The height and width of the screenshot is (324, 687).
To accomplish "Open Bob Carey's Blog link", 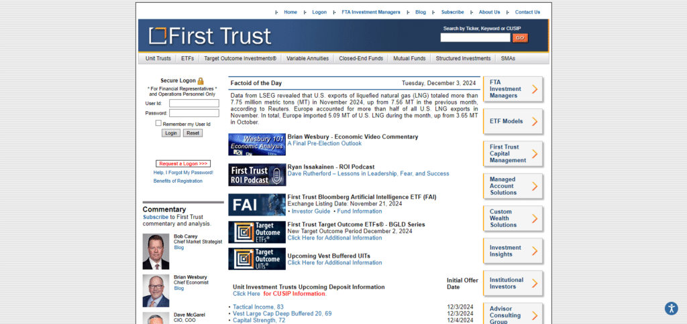I will coord(178,248).
